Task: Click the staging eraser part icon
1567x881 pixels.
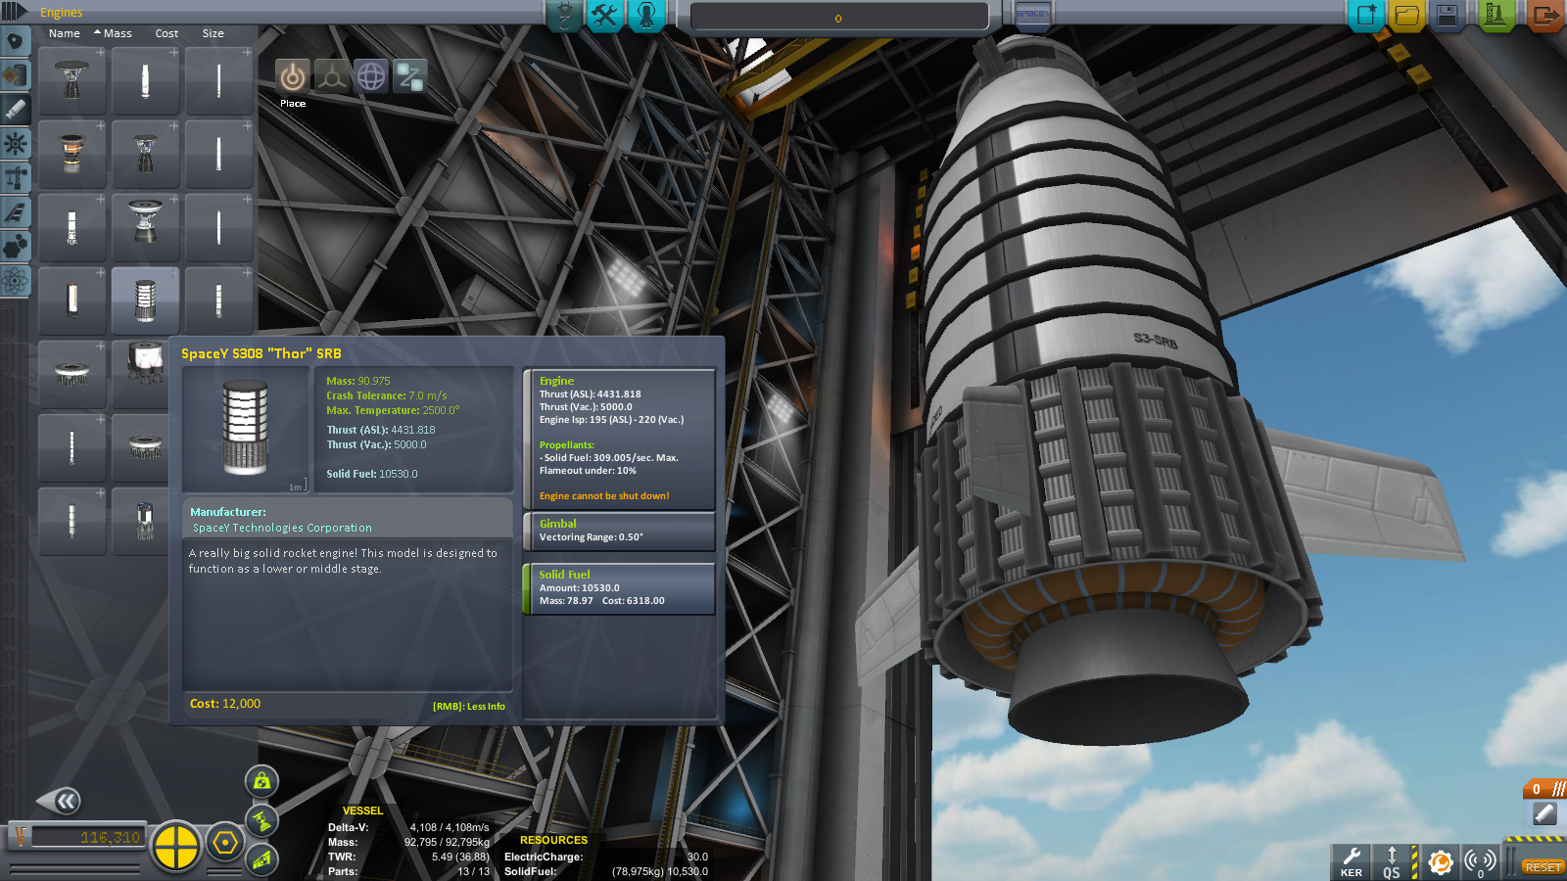Action: [x=1544, y=813]
